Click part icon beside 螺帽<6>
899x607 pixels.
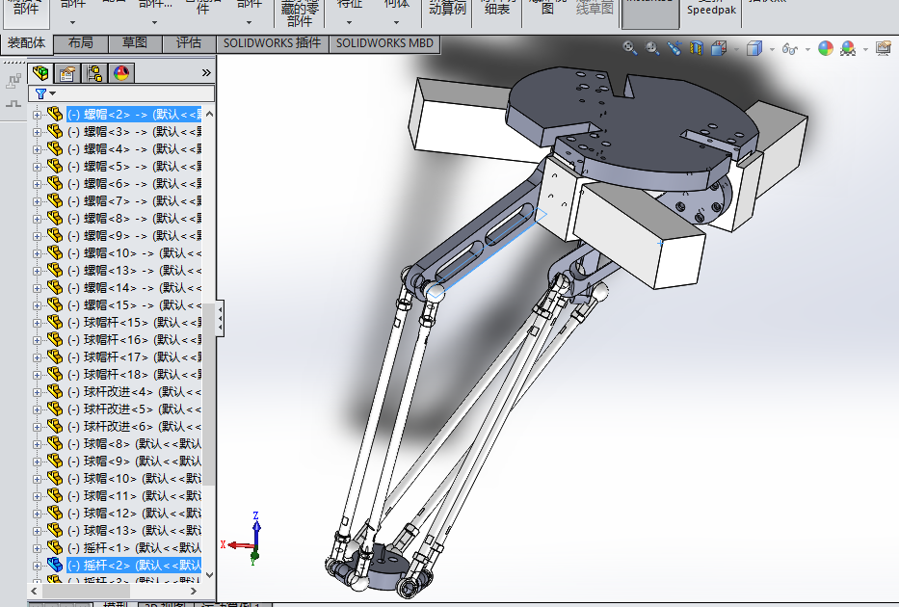[x=55, y=183]
